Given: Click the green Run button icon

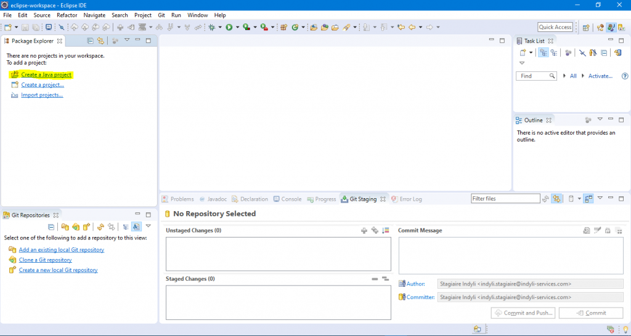Looking at the screenshot, I should pos(229,27).
